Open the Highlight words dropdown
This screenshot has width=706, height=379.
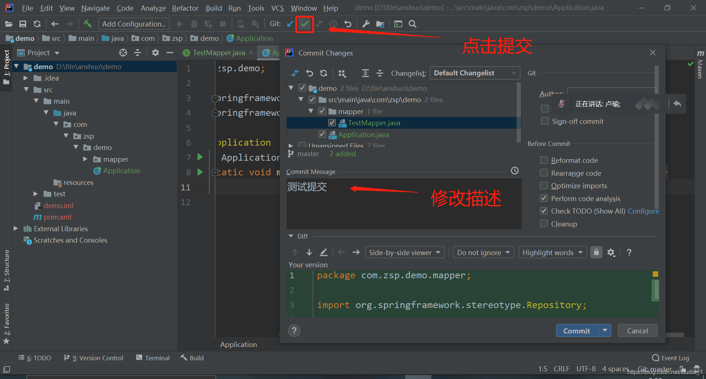tap(552, 253)
